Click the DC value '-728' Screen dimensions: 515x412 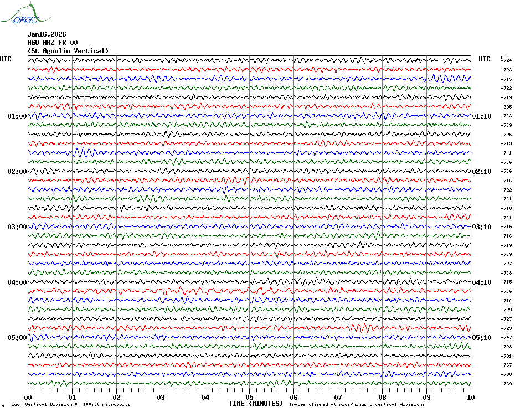pos(507,347)
